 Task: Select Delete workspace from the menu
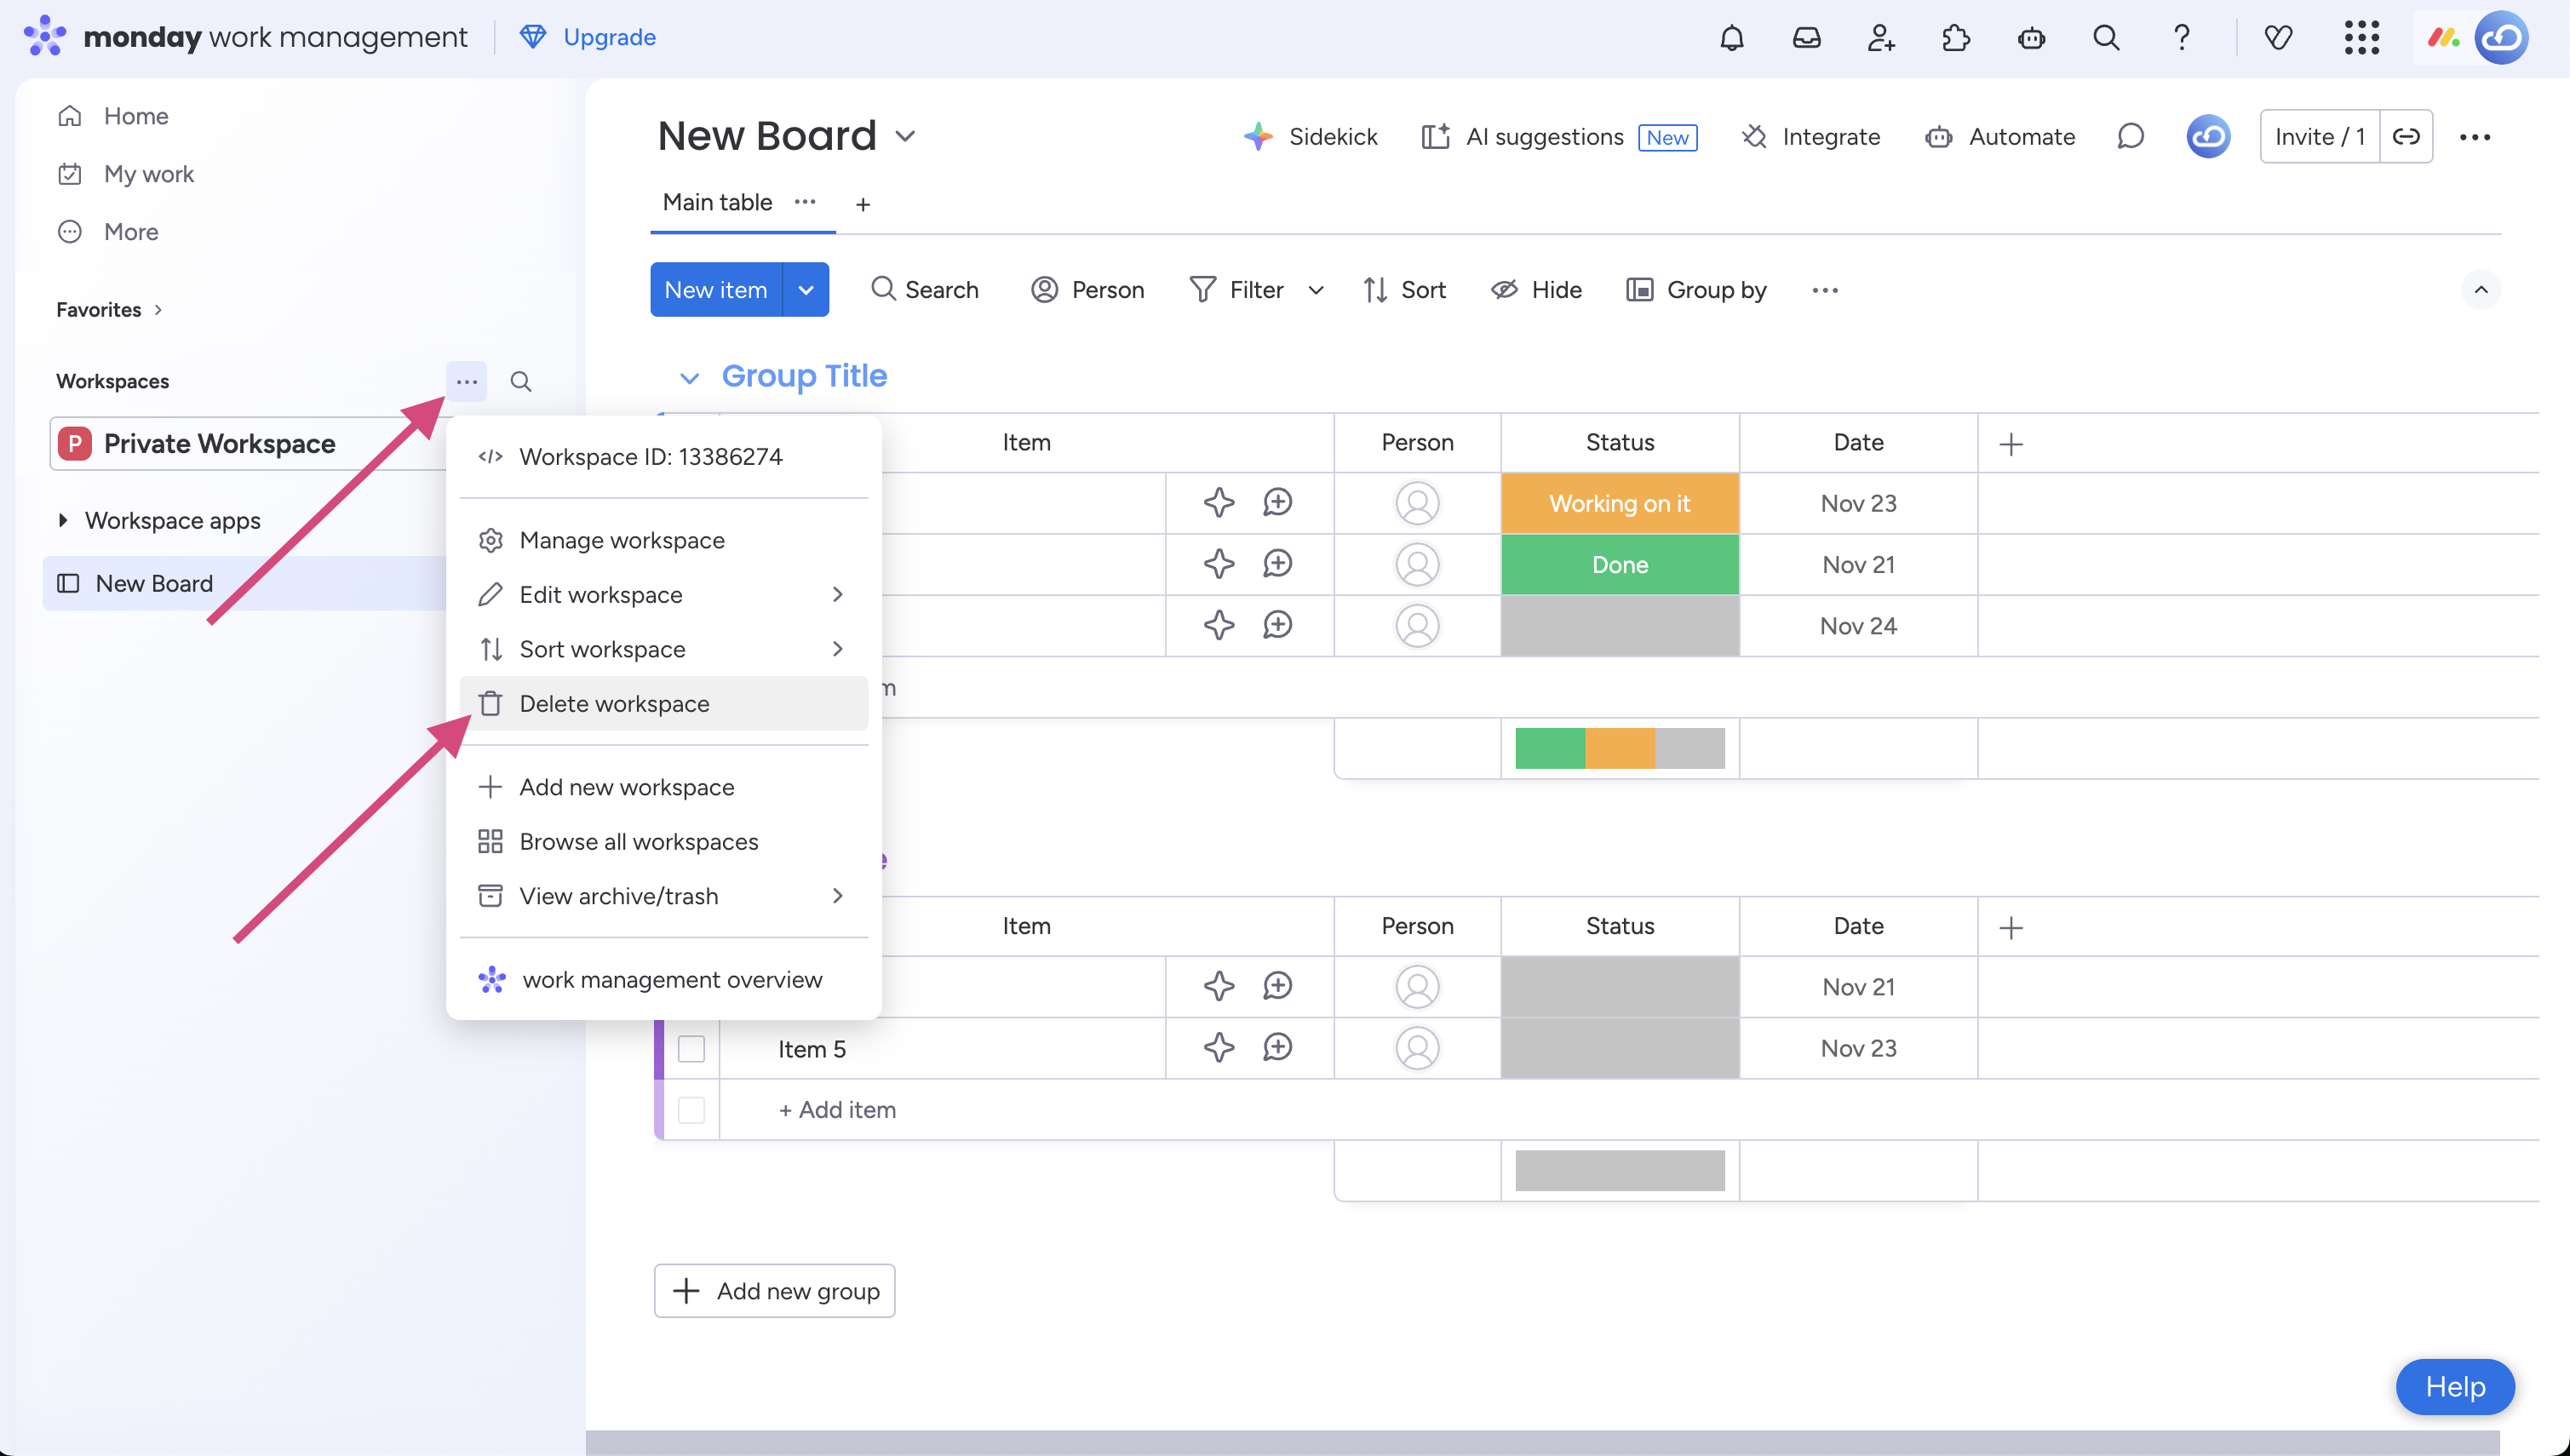(614, 703)
